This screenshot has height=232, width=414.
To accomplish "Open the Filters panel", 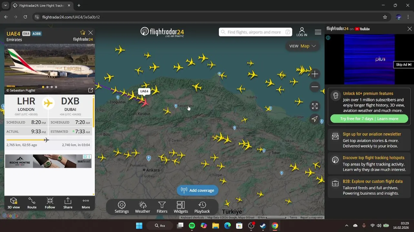I will [x=162, y=207].
